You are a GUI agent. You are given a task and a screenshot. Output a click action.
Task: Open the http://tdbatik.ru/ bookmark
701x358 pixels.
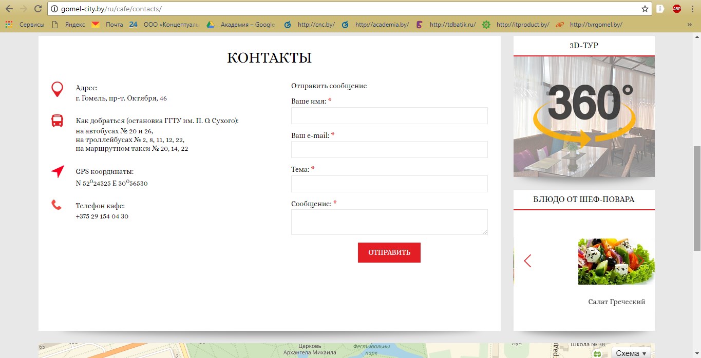446,24
